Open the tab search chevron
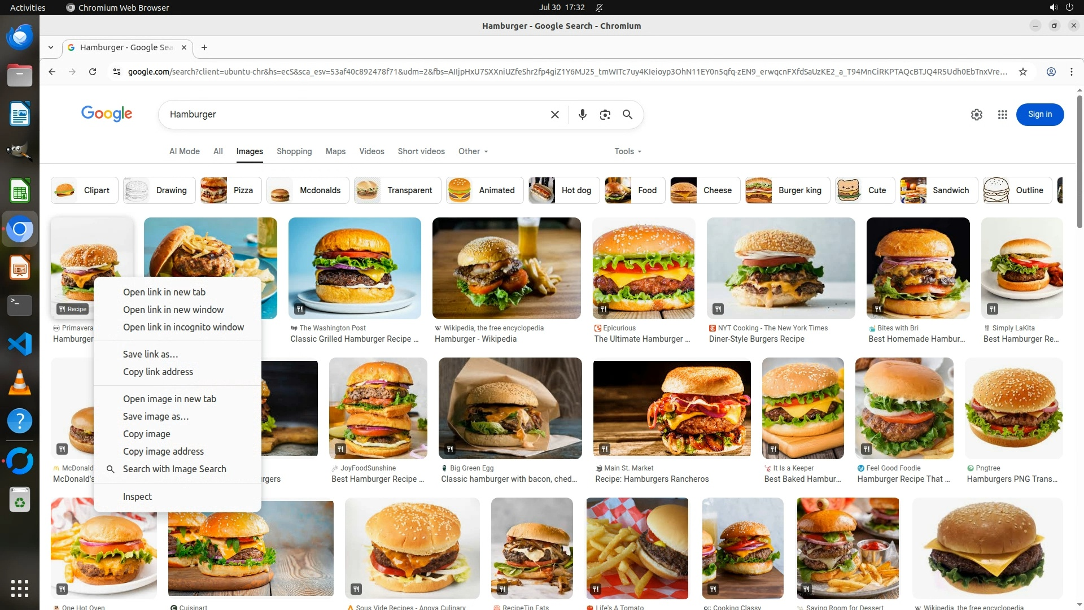 (51, 47)
